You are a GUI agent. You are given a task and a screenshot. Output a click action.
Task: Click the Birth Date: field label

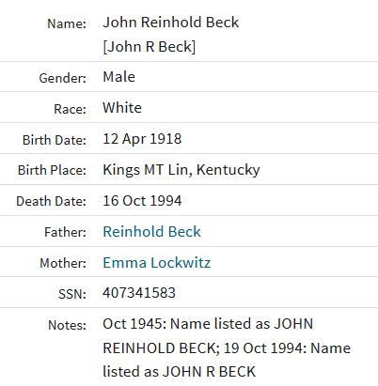pyautogui.click(x=55, y=140)
